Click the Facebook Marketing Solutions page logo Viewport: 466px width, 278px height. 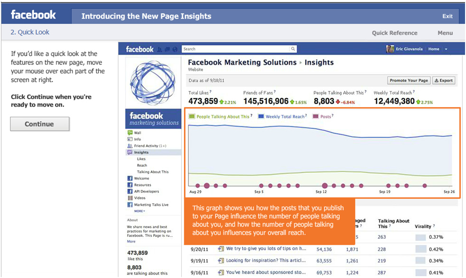153,83
